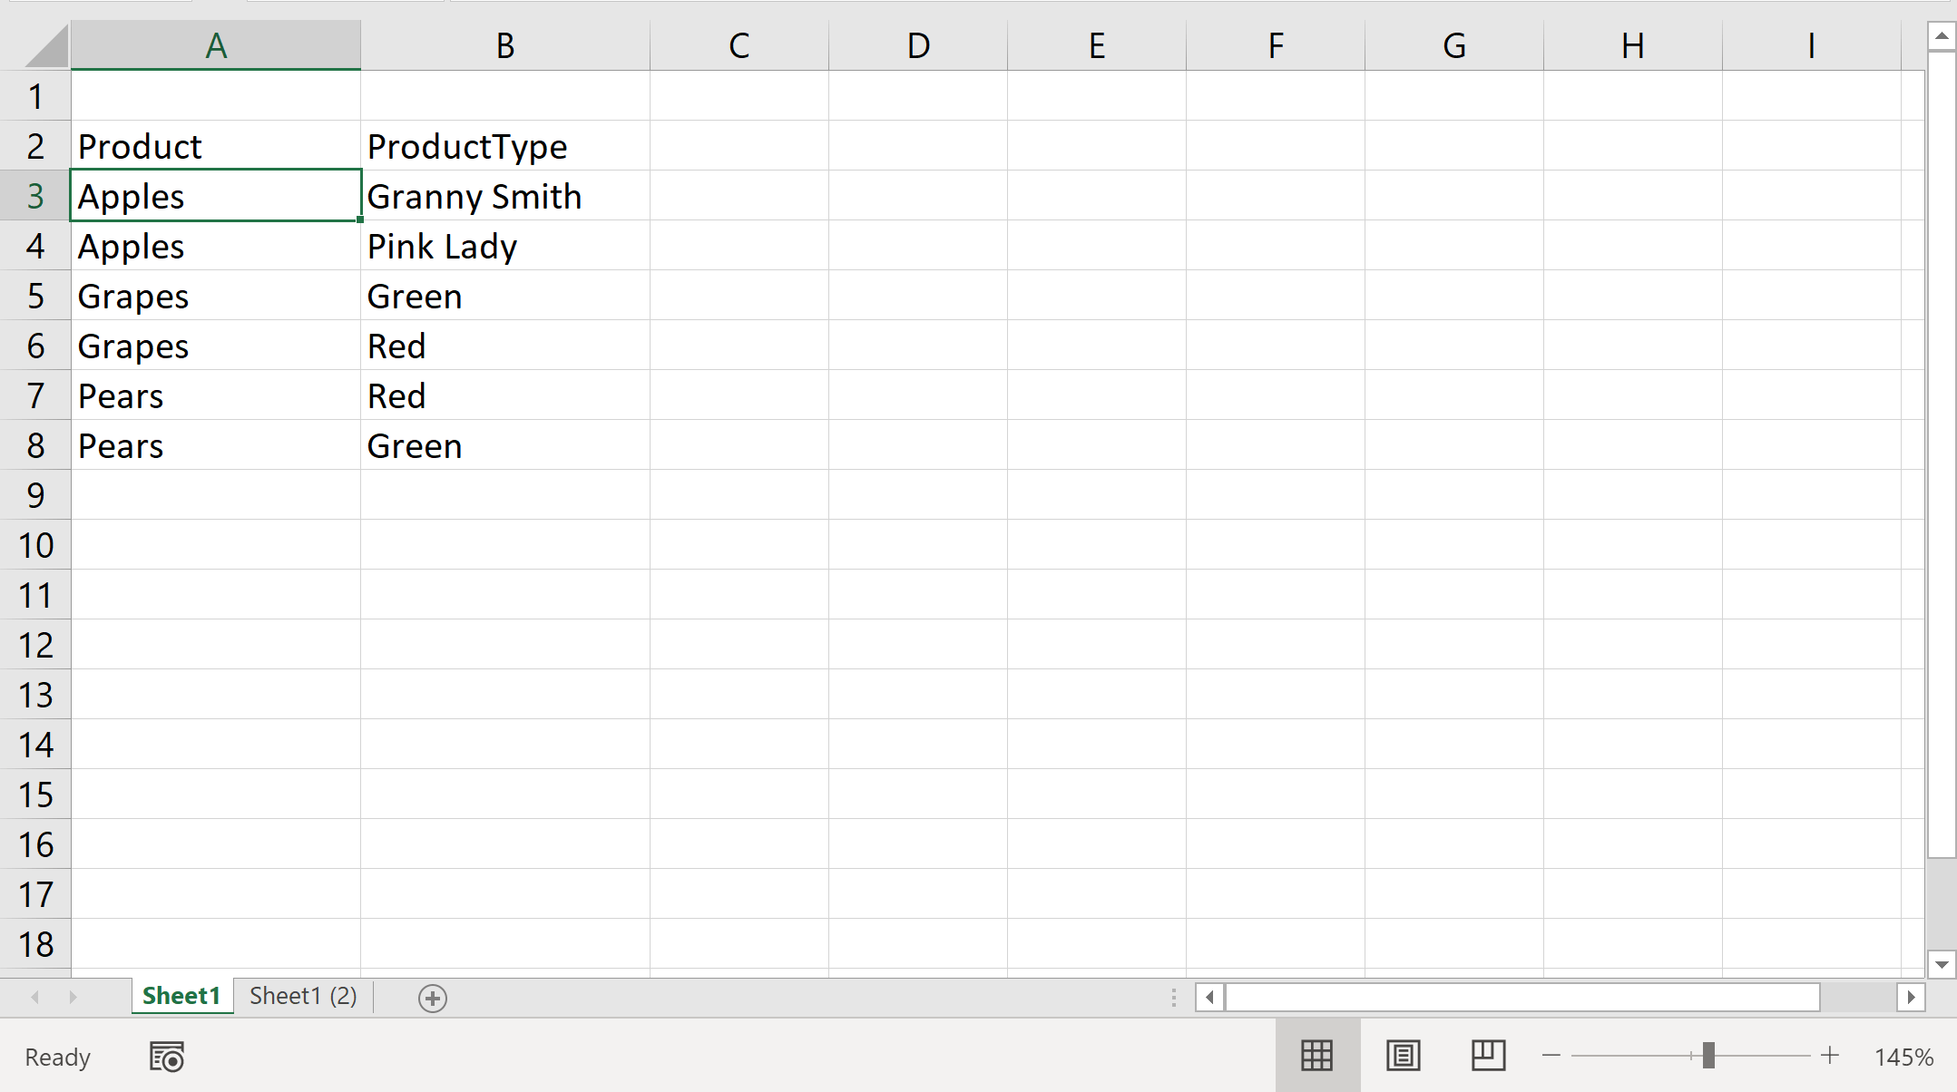Click horizontal scrollbar right arrow
Viewport: 1957px width, 1092px height.
coord(1911,998)
